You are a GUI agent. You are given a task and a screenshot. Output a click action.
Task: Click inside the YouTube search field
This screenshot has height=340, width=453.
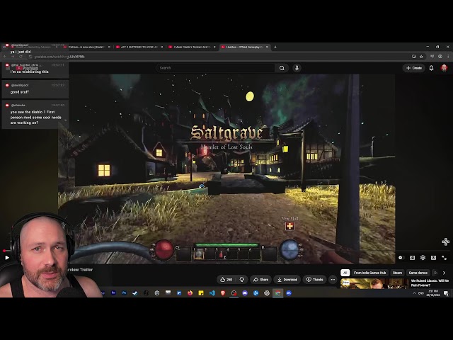(215, 68)
